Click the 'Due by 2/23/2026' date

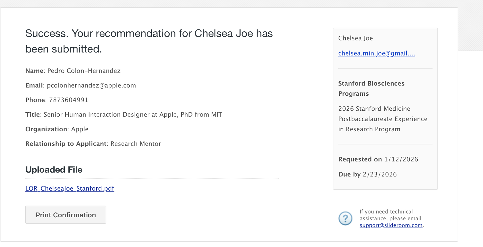[367, 174]
